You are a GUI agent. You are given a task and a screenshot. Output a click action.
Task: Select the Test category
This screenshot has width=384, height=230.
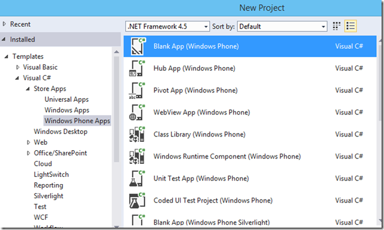click(x=40, y=207)
